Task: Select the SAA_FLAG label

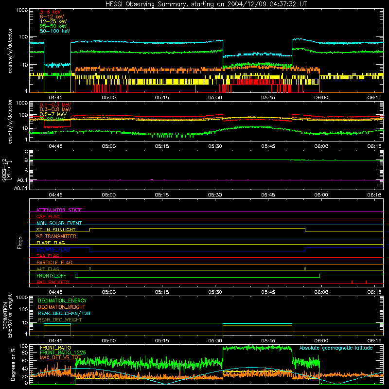Action: 48,256
